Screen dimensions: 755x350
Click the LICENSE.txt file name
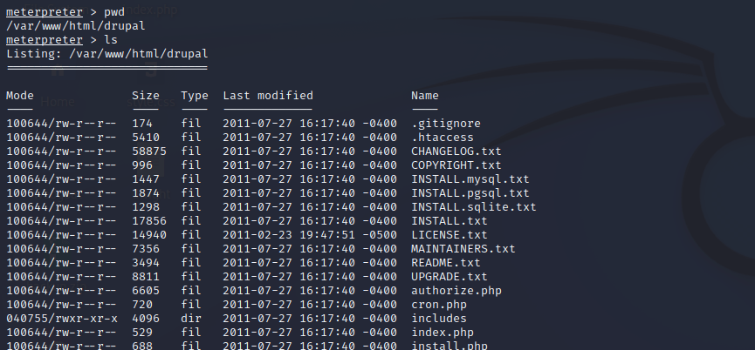click(x=450, y=235)
